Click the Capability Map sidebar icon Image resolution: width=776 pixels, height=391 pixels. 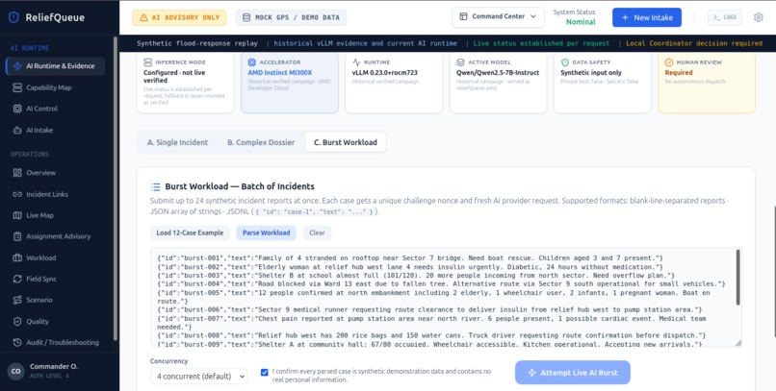17,87
